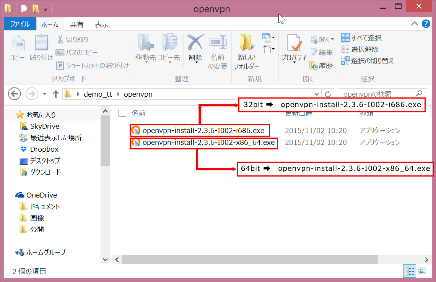Click the quick access Properties icon in title bar
The height and width of the screenshot is (282, 436).
(24, 9)
